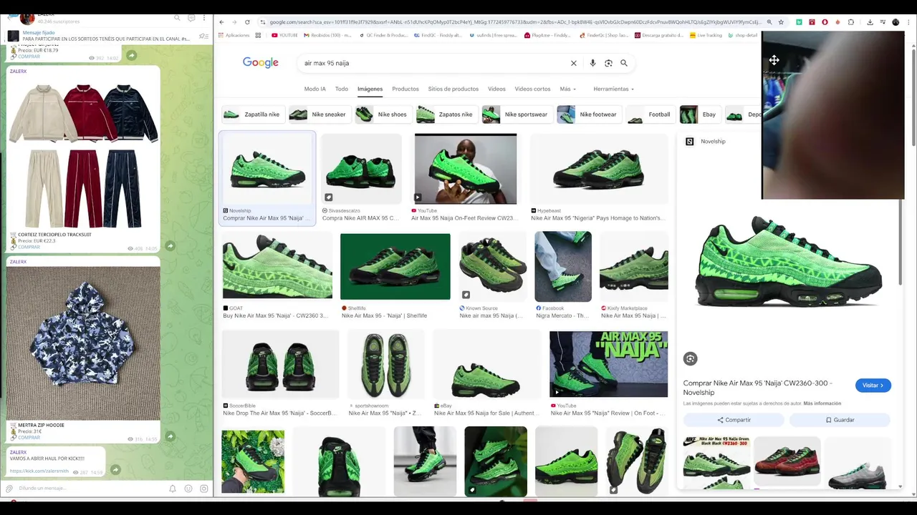Click the Telegram channel search magnifier icon

point(177,18)
